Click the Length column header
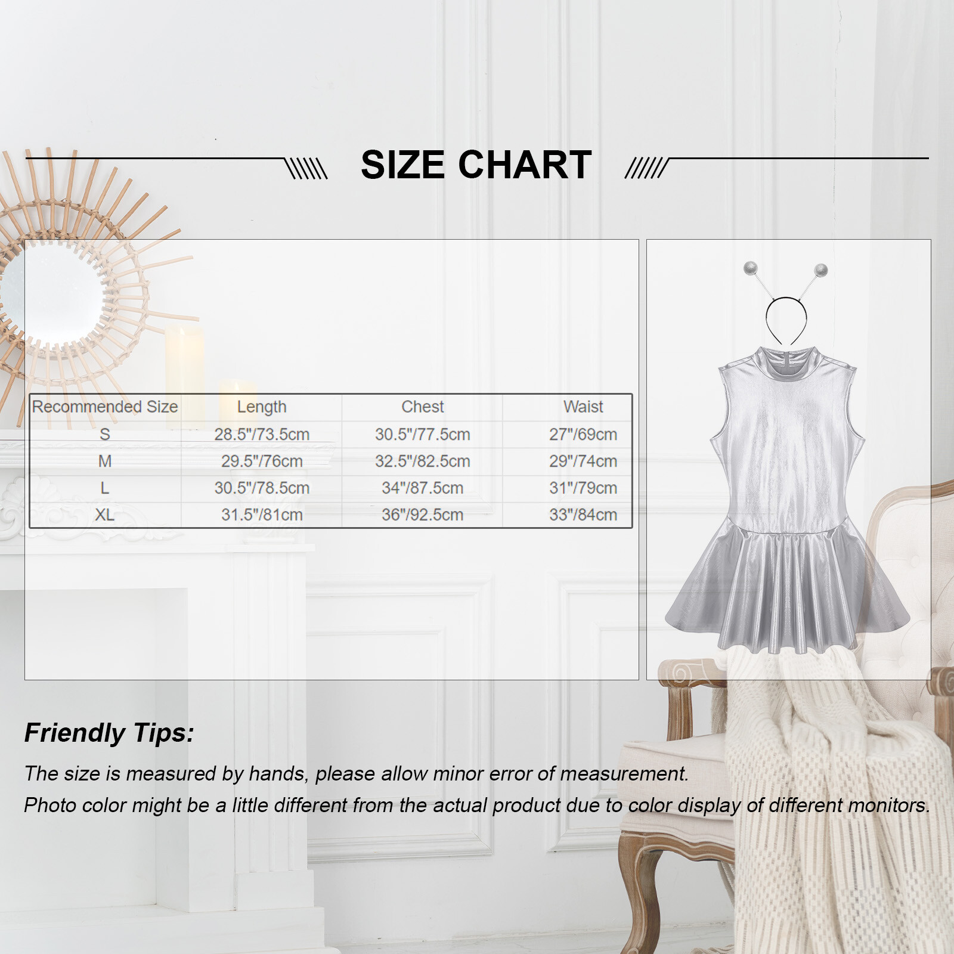Image resolution: width=954 pixels, height=954 pixels. tap(262, 407)
